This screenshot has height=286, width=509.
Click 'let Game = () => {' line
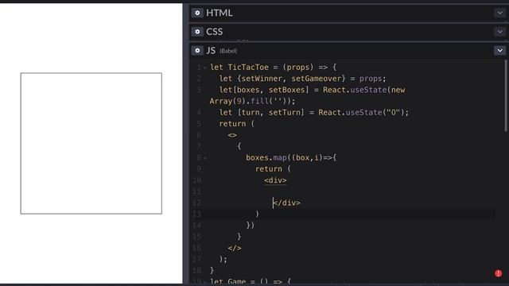click(251, 281)
